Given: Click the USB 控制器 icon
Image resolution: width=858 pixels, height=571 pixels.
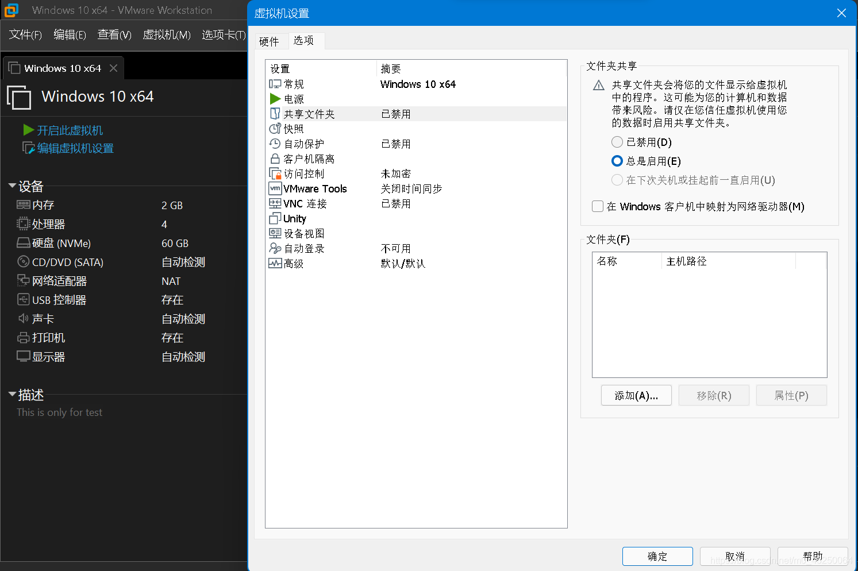Looking at the screenshot, I should tap(23, 299).
